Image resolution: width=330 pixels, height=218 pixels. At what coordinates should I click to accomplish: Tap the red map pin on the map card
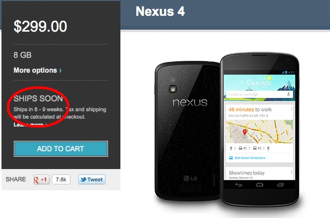[245, 132]
